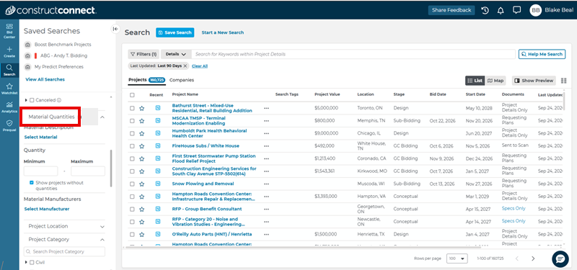Open the messages speech bubble icon

click(x=516, y=10)
